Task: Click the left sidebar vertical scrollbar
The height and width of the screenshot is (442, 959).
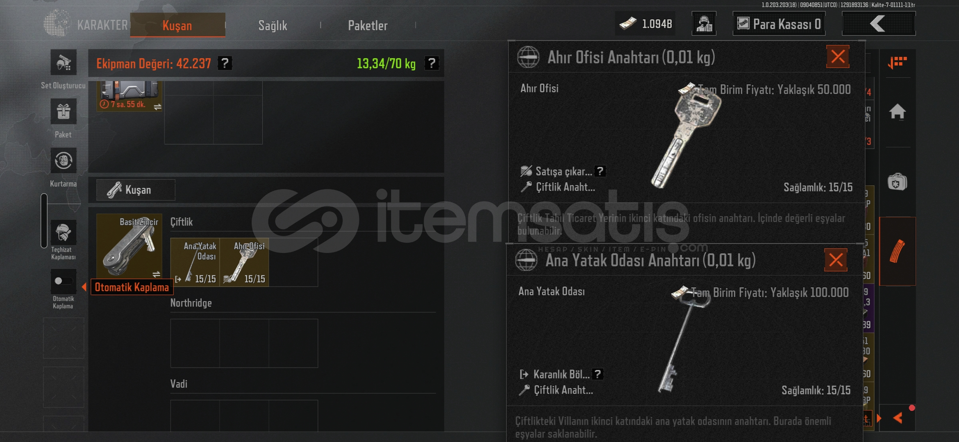Action: coord(44,221)
